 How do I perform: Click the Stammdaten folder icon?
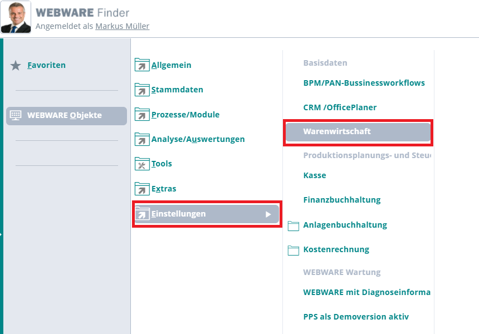142,90
